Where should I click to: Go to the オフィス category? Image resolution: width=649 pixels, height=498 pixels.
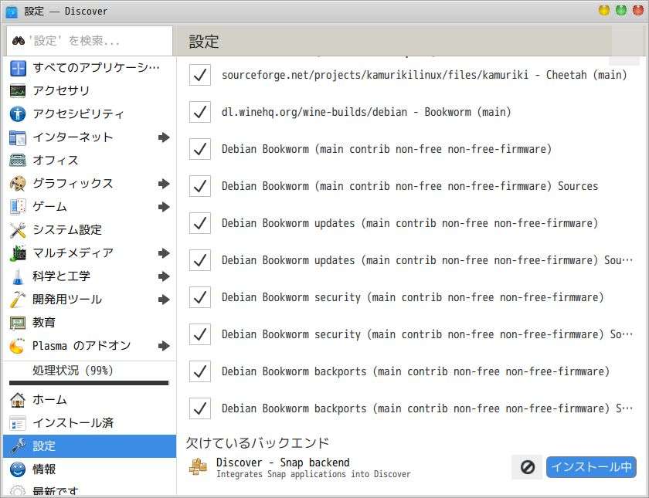(x=90, y=160)
